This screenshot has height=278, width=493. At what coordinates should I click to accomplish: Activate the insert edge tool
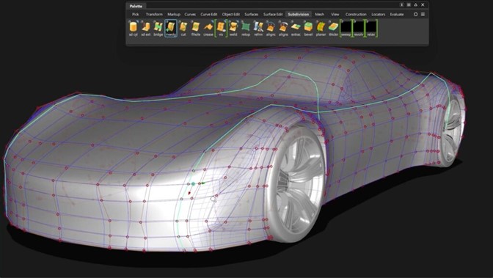[x=171, y=29]
